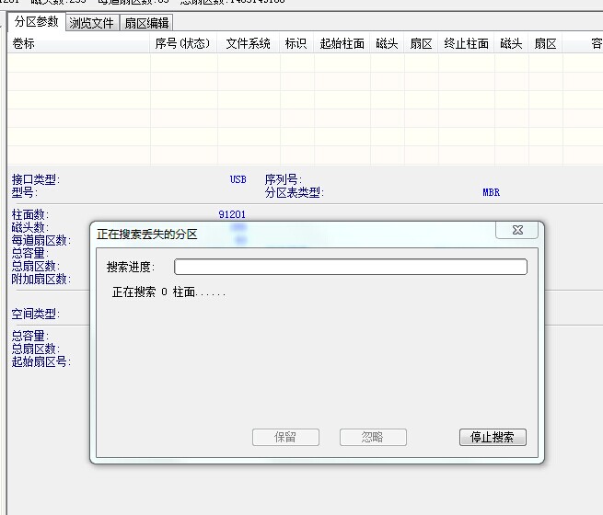Click the 起始柱面 column header
603x515 pixels.
coord(342,43)
